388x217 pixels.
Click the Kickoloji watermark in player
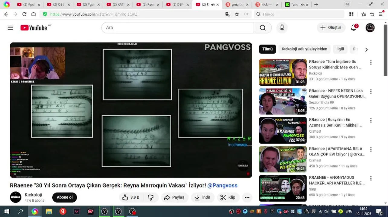pos(243,165)
